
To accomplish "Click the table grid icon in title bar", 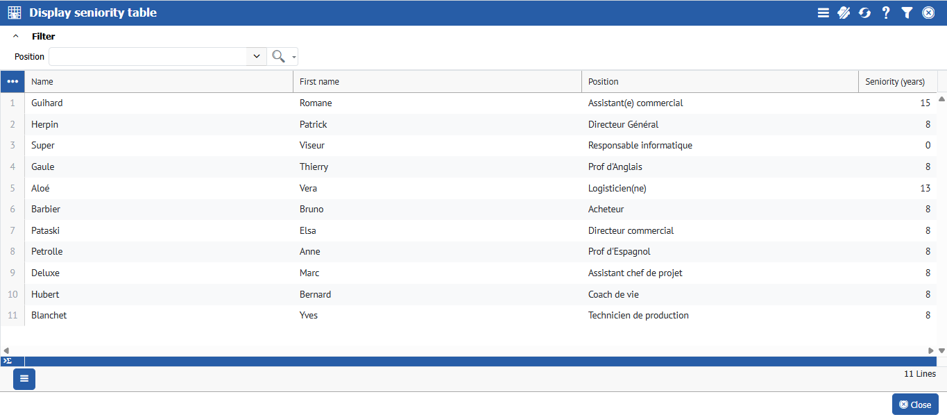I will [14, 12].
